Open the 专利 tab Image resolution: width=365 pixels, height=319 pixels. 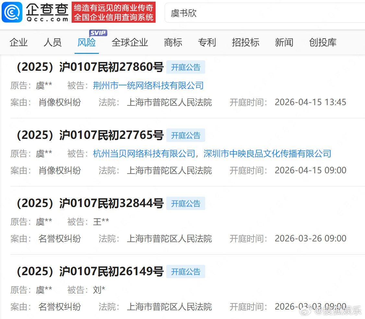[207, 43]
